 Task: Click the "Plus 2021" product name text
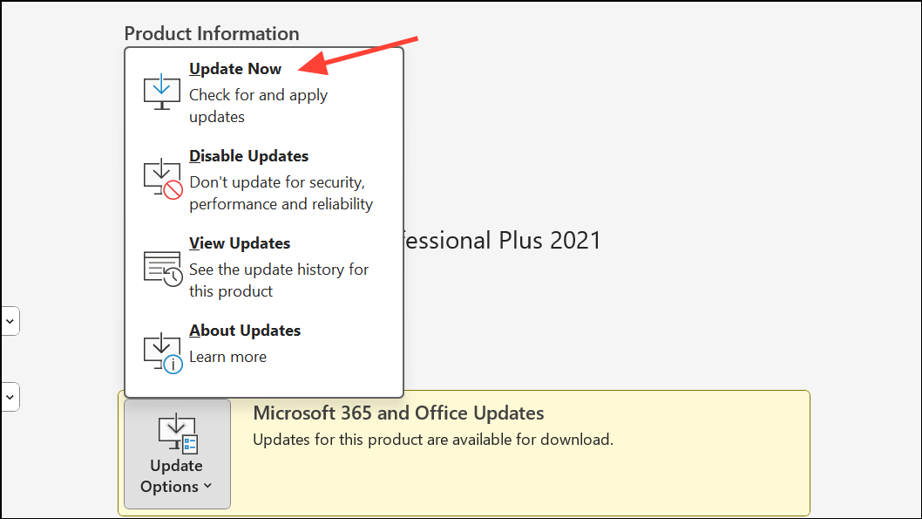click(549, 241)
